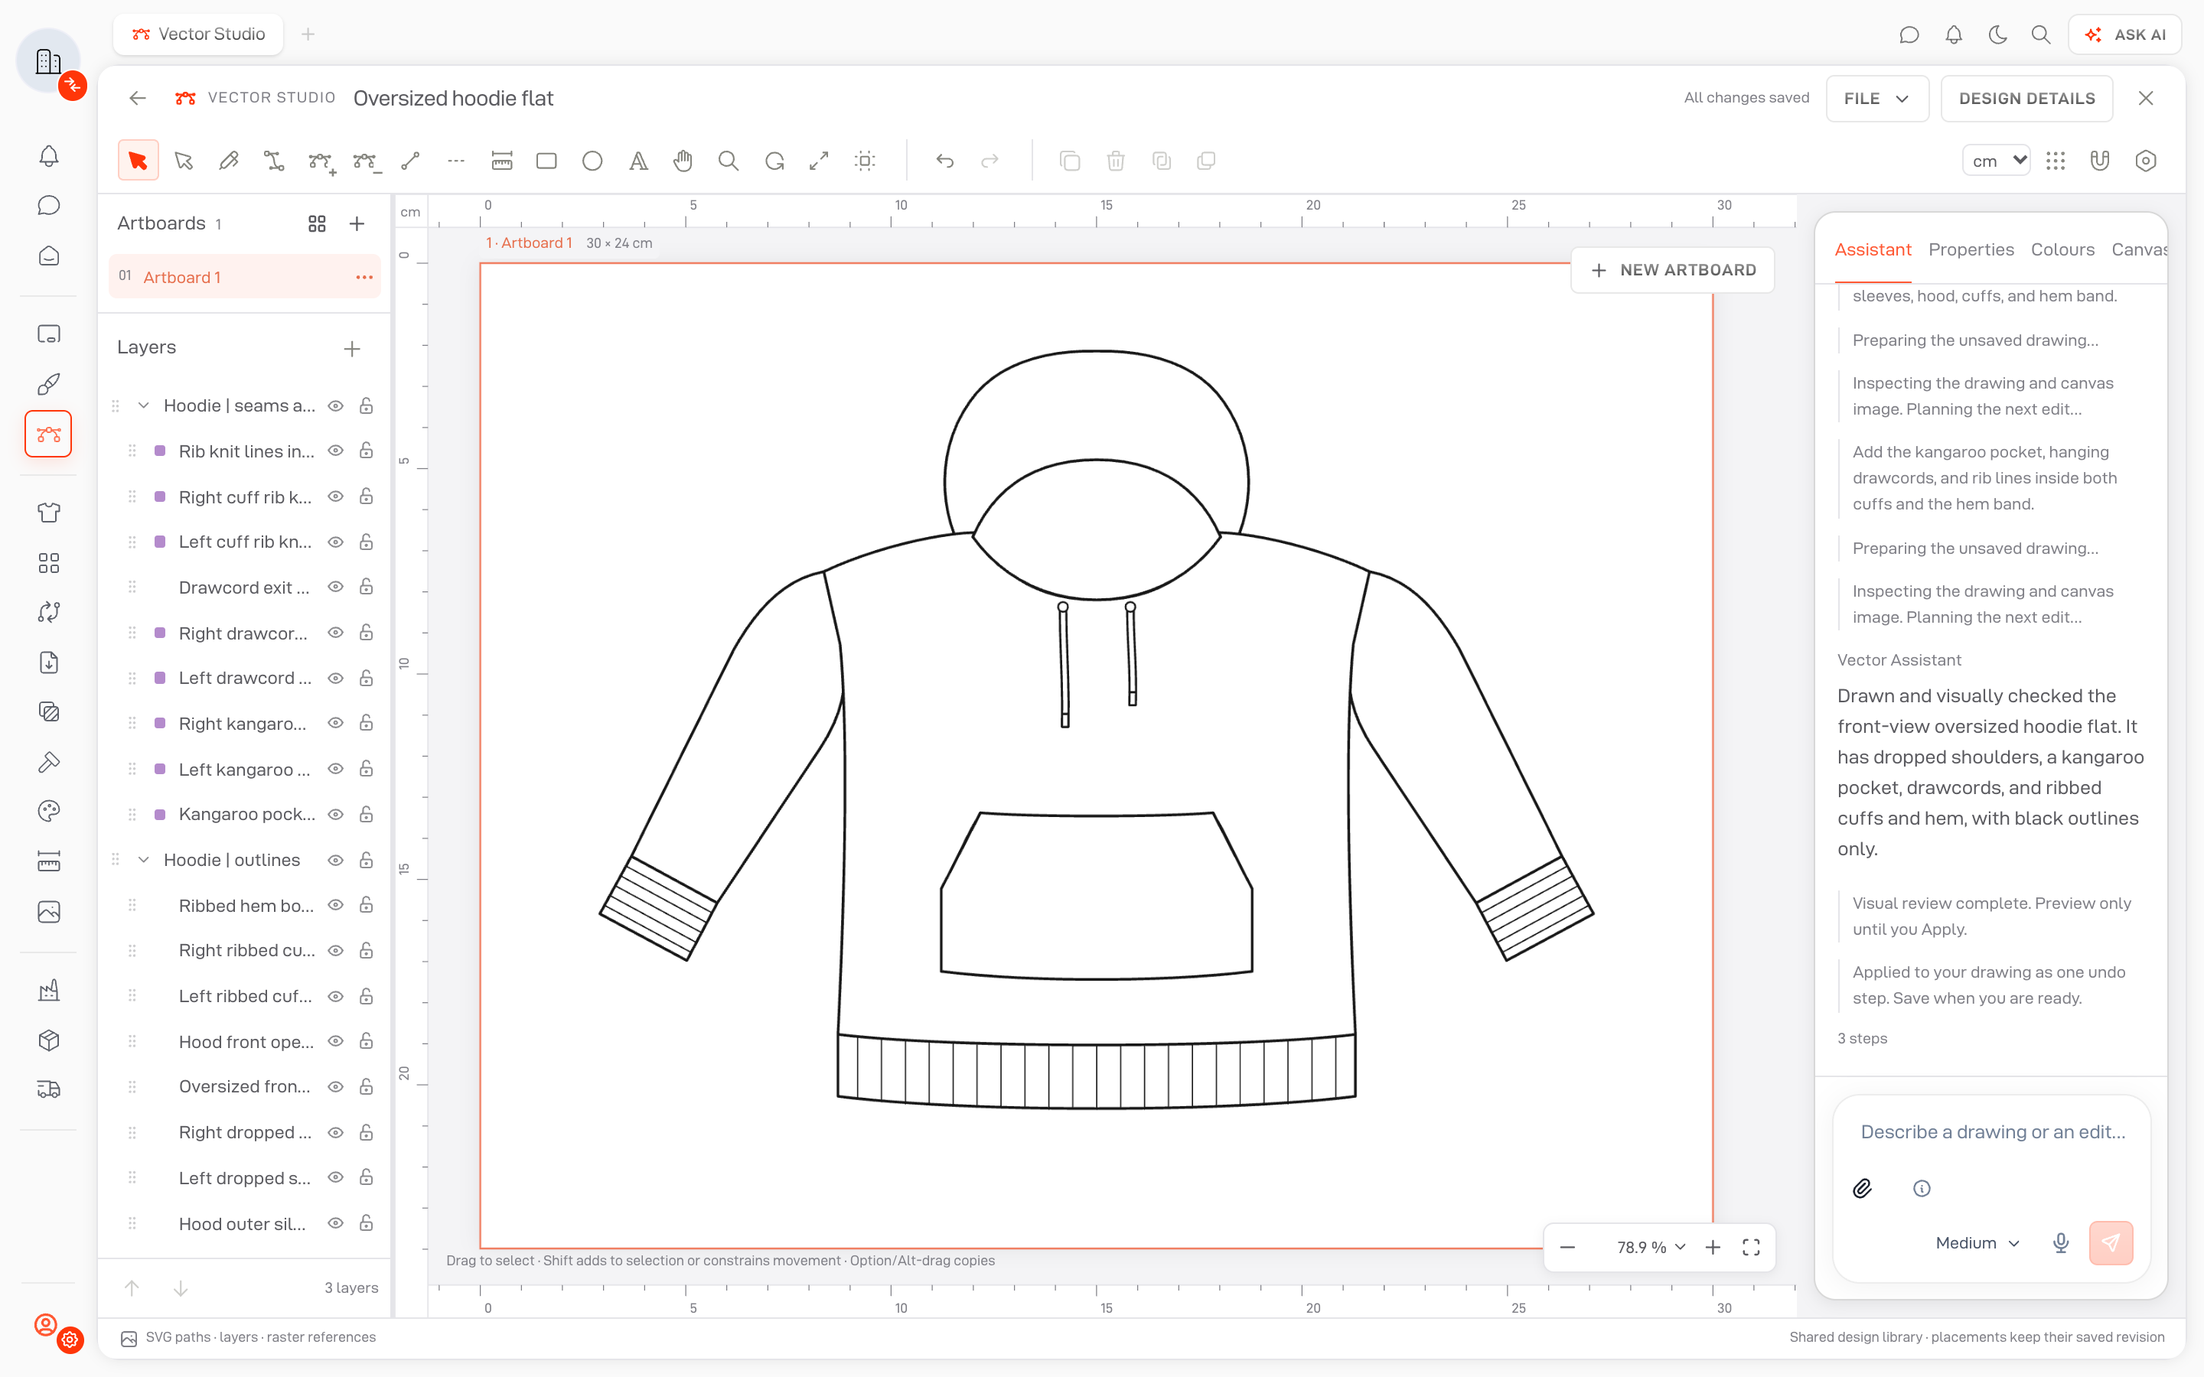Open artboard grid view
Viewport: 2204px width, 1377px height.
coord(317,223)
